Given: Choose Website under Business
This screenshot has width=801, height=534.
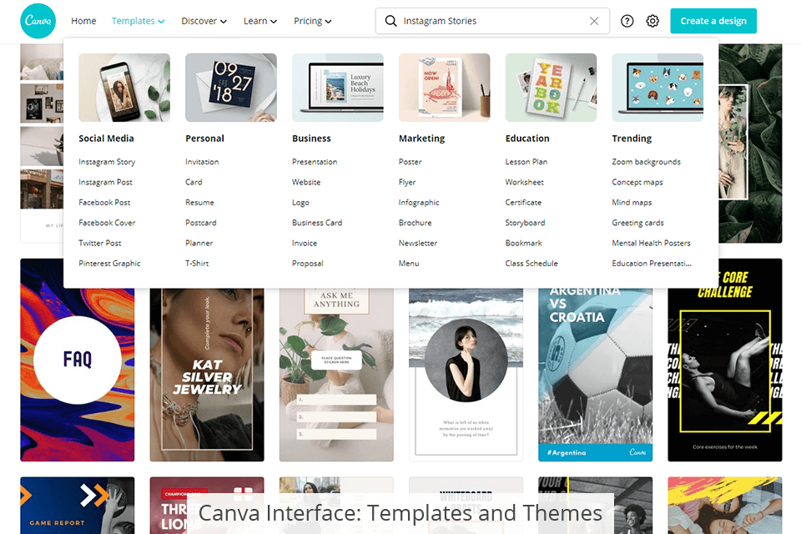Looking at the screenshot, I should 306,183.
